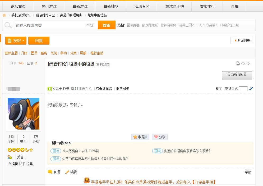Viewport: 263px width, 186px height.
Task: Toggle 倒序浏览 reverse order view
Action: [122, 89]
